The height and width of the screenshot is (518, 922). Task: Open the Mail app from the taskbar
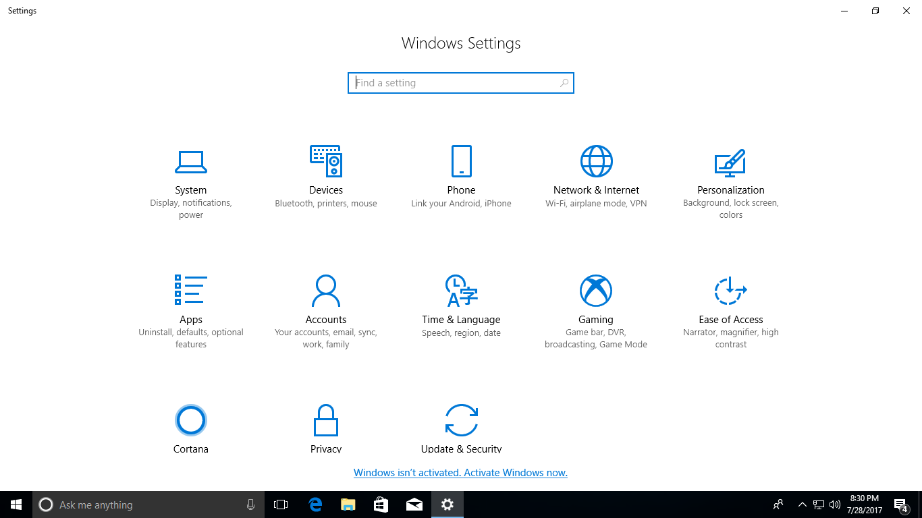(414, 505)
